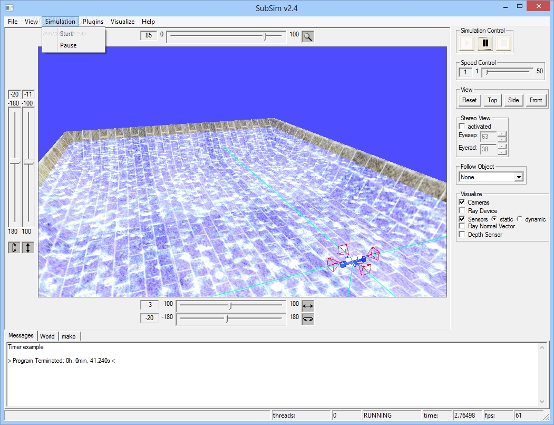This screenshot has height=425, width=554.
Task: Open the Follow Object dropdown
Action: point(519,177)
